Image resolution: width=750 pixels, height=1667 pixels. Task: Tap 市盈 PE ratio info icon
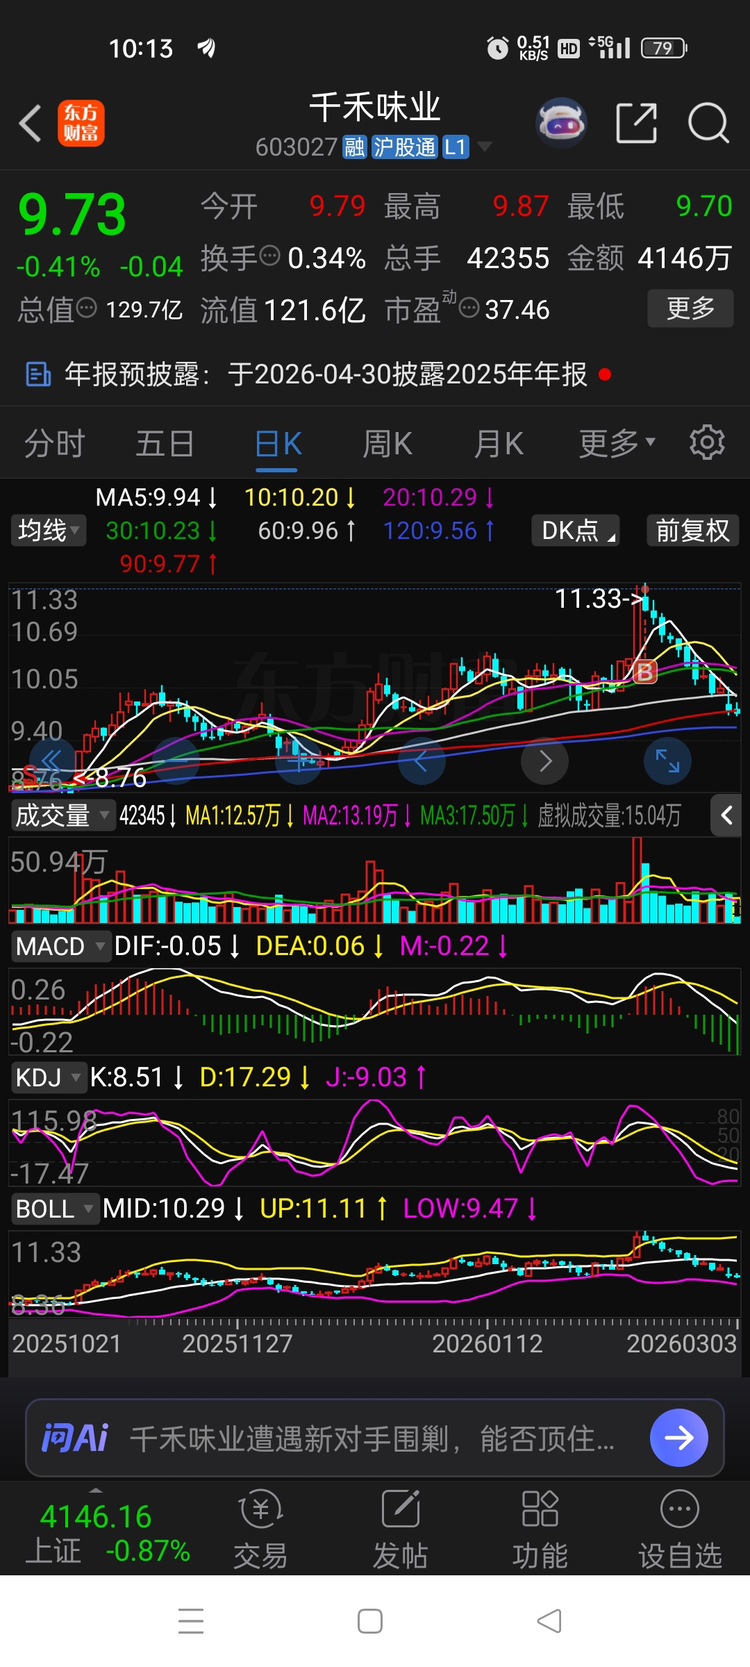pos(469,307)
